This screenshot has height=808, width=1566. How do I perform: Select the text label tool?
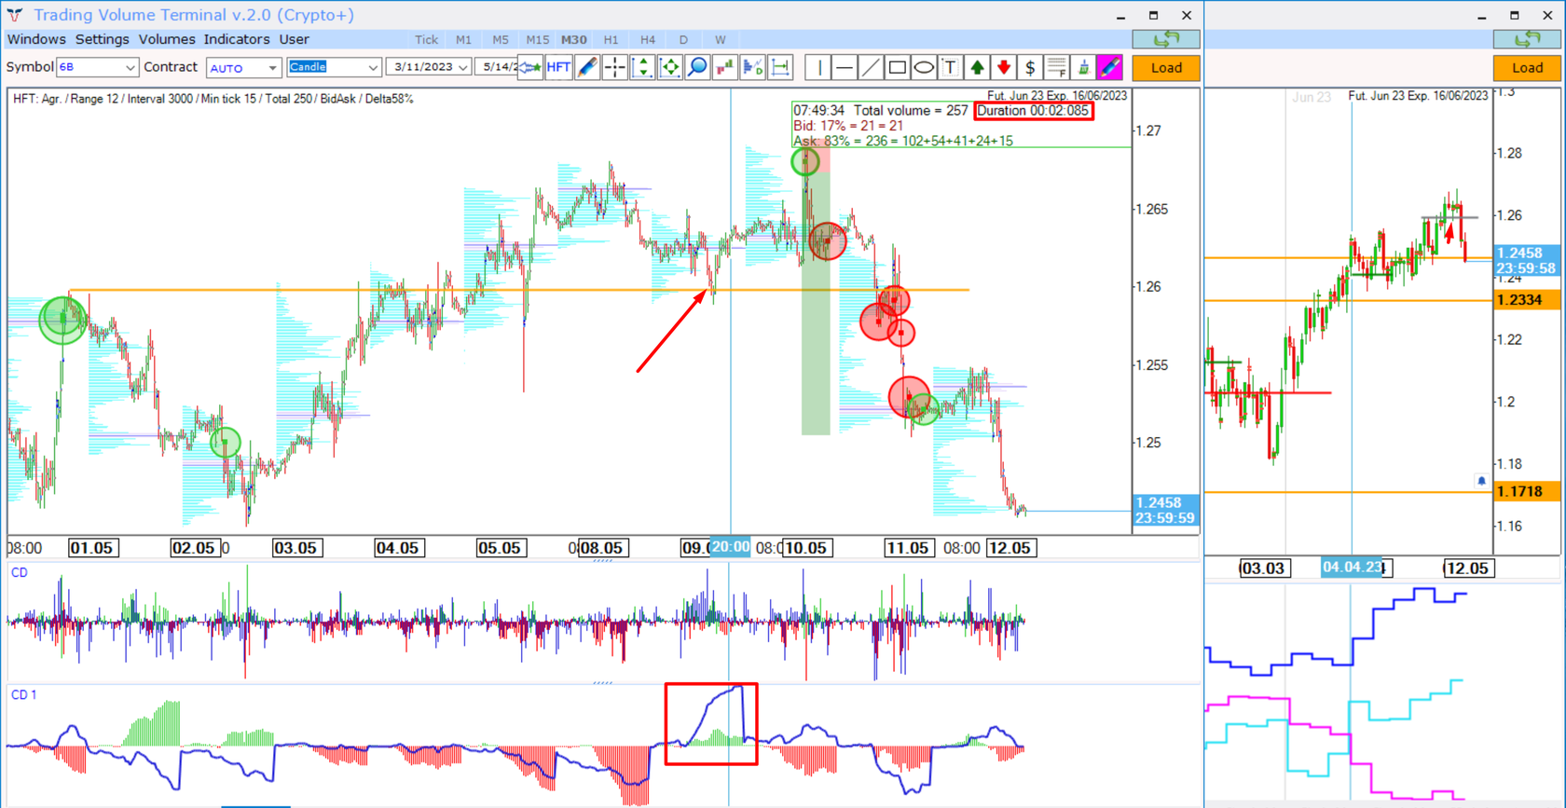tap(950, 67)
